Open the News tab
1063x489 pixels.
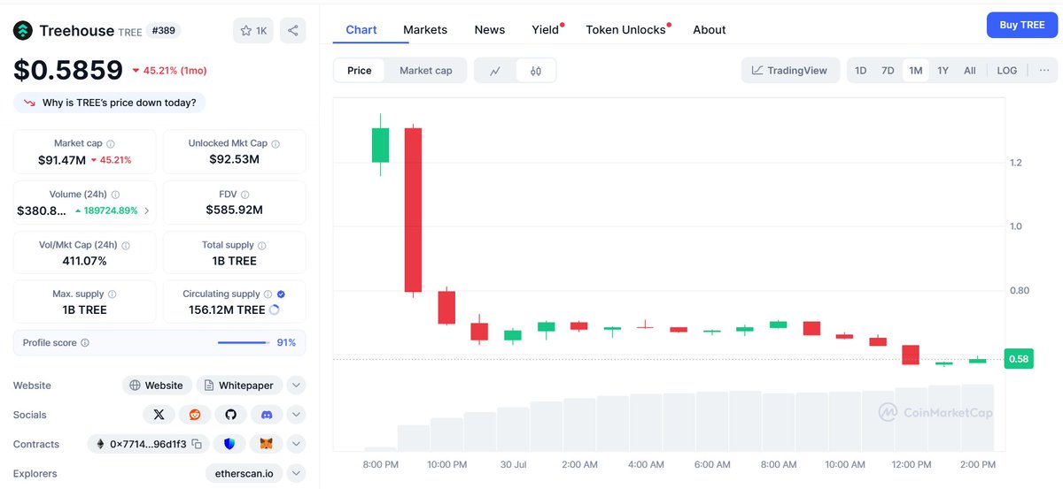490,30
